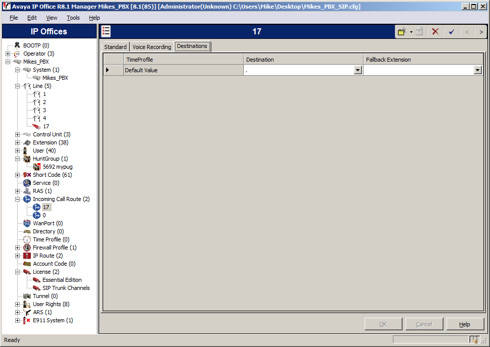Go to previous record arrow
The width and height of the screenshot is (490, 347).
point(467,32)
